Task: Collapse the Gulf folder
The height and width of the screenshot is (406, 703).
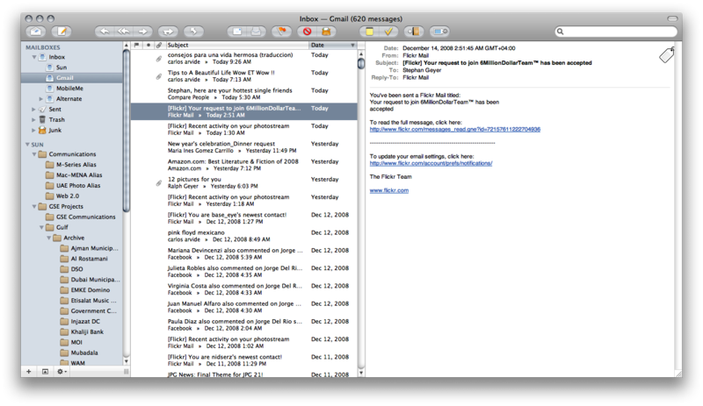Action: [41, 227]
